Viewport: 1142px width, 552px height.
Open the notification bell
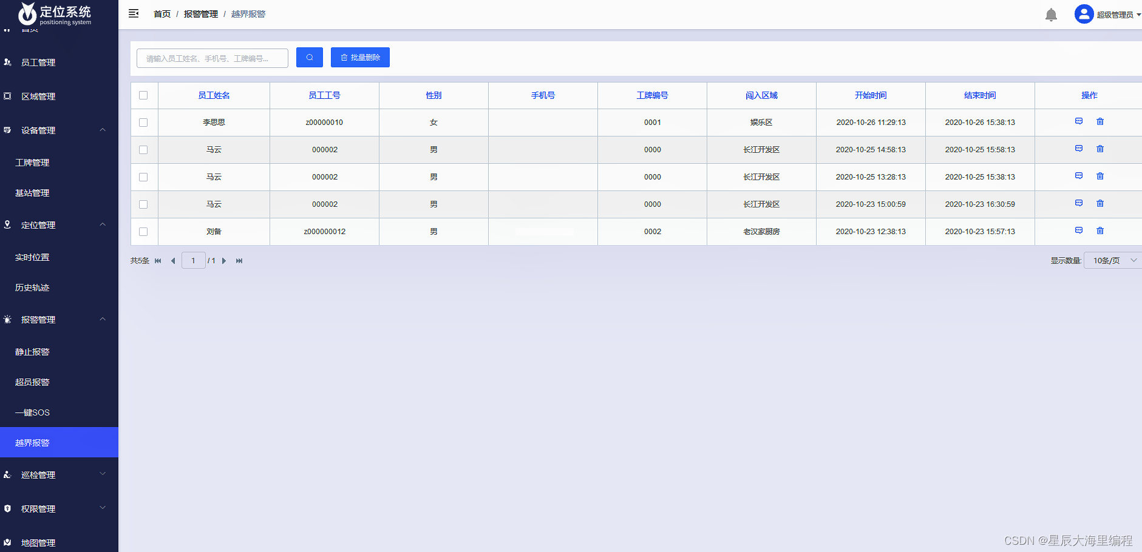pyautogui.click(x=1051, y=15)
